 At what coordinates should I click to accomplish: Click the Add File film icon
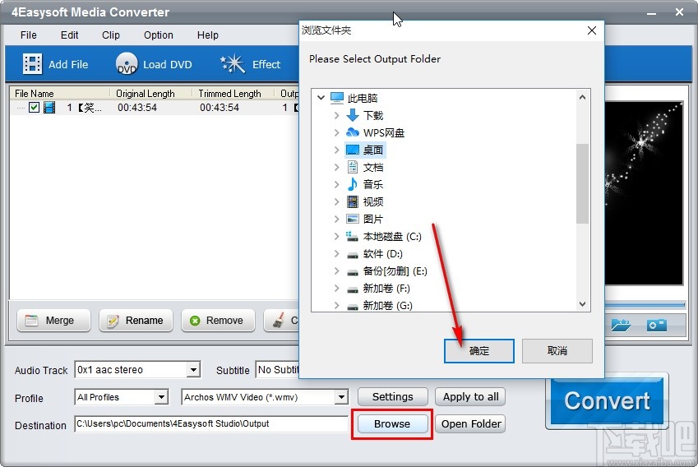(32, 64)
